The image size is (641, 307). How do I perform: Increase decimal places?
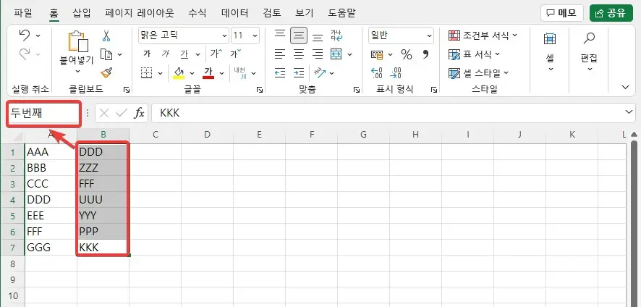tap(376, 73)
